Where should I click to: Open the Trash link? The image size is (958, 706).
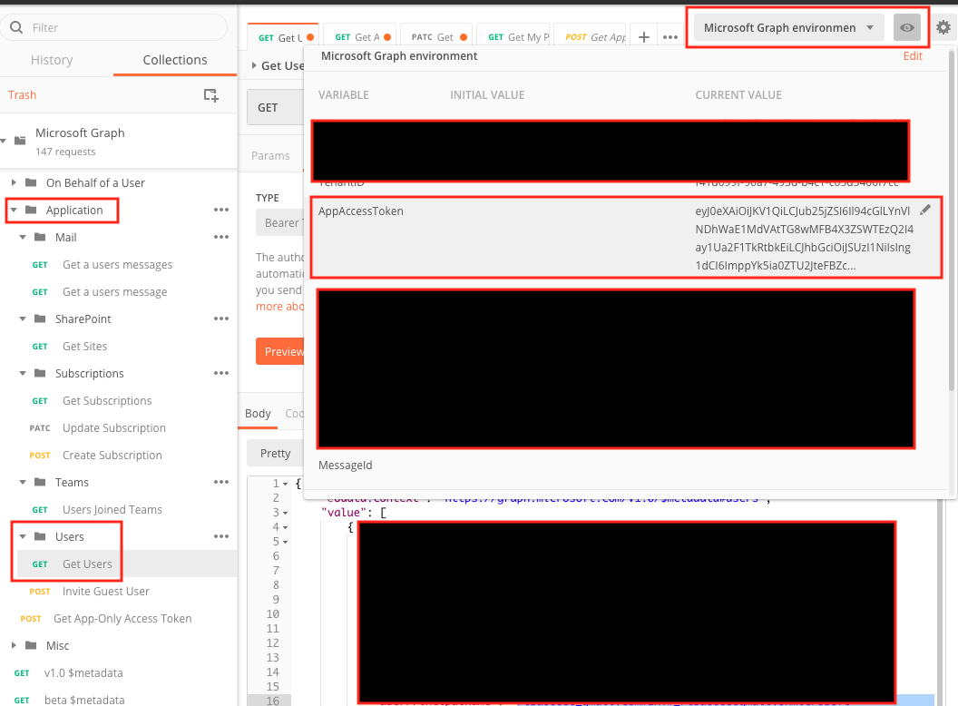tap(22, 94)
